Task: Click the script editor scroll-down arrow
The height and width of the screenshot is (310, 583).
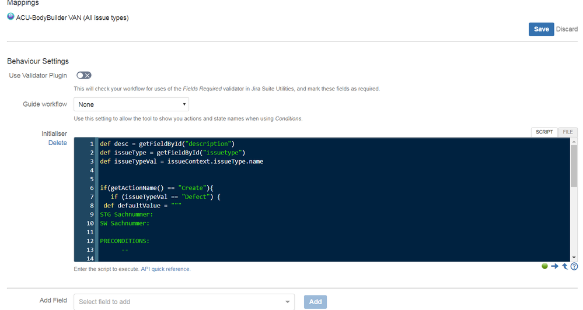Action: click(574, 258)
